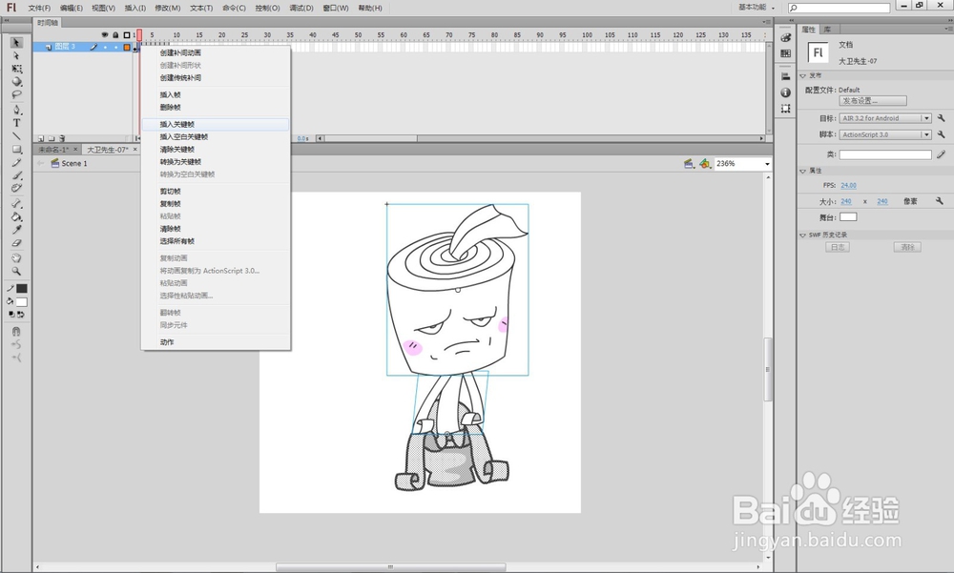The image size is (954, 573).
Task: Select the Zoom magnifier tool
Action: click(x=16, y=272)
